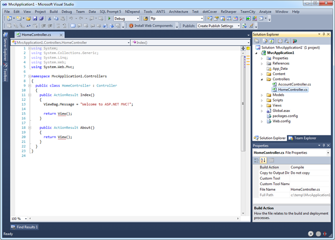Select packages.config file
This screenshot has height=240, width=335.
pyautogui.click(x=285, y=116)
